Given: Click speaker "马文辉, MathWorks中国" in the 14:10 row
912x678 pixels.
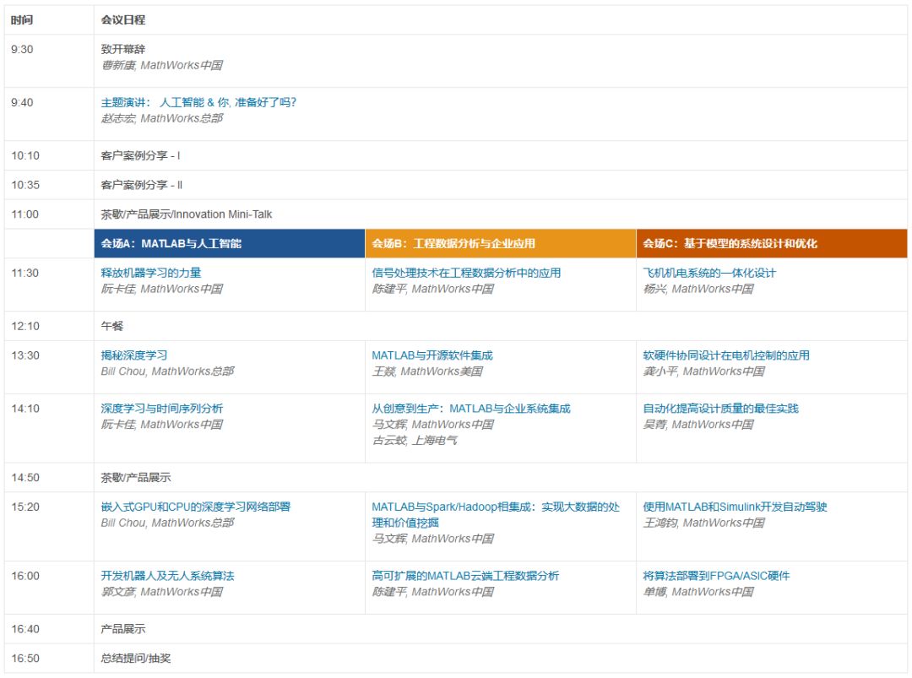Looking at the screenshot, I should 432,424.
